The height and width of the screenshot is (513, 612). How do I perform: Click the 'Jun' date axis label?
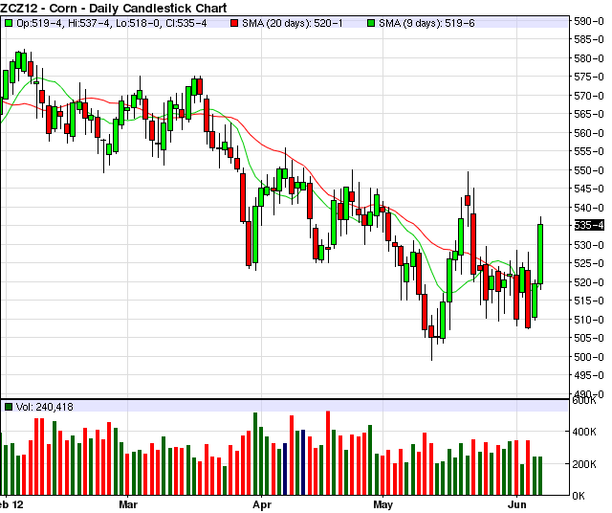coord(516,504)
